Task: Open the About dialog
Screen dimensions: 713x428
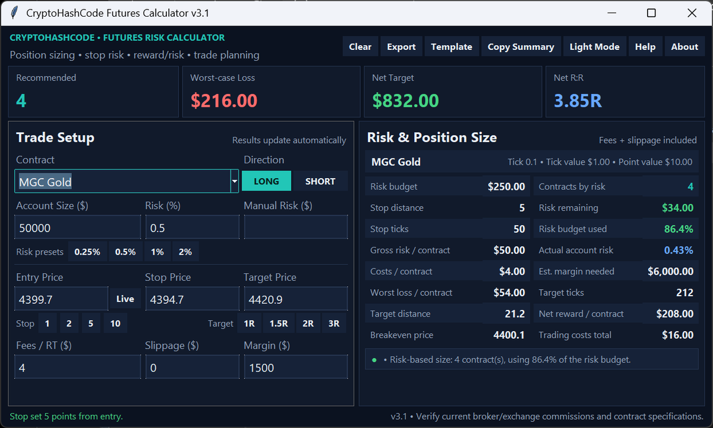Action: (684, 46)
